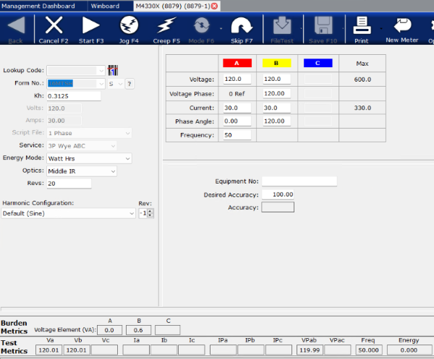Click the Jog F4 icon

click(129, 26)
